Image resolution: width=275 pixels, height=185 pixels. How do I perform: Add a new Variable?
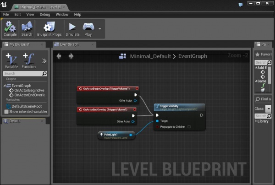(11, 60)
